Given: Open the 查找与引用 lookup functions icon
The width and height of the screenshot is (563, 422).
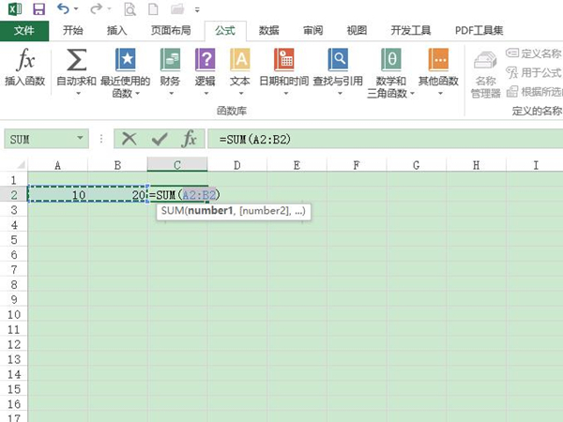Looking at the screenshot, I should [x=337, y=62].
